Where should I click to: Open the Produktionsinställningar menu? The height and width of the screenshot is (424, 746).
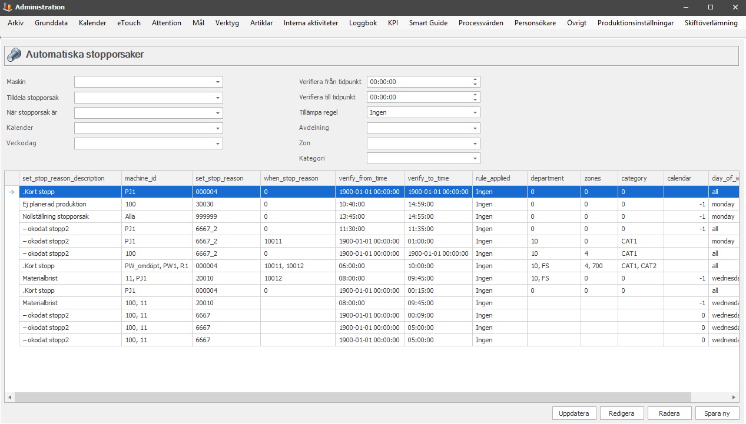point(635,23)
